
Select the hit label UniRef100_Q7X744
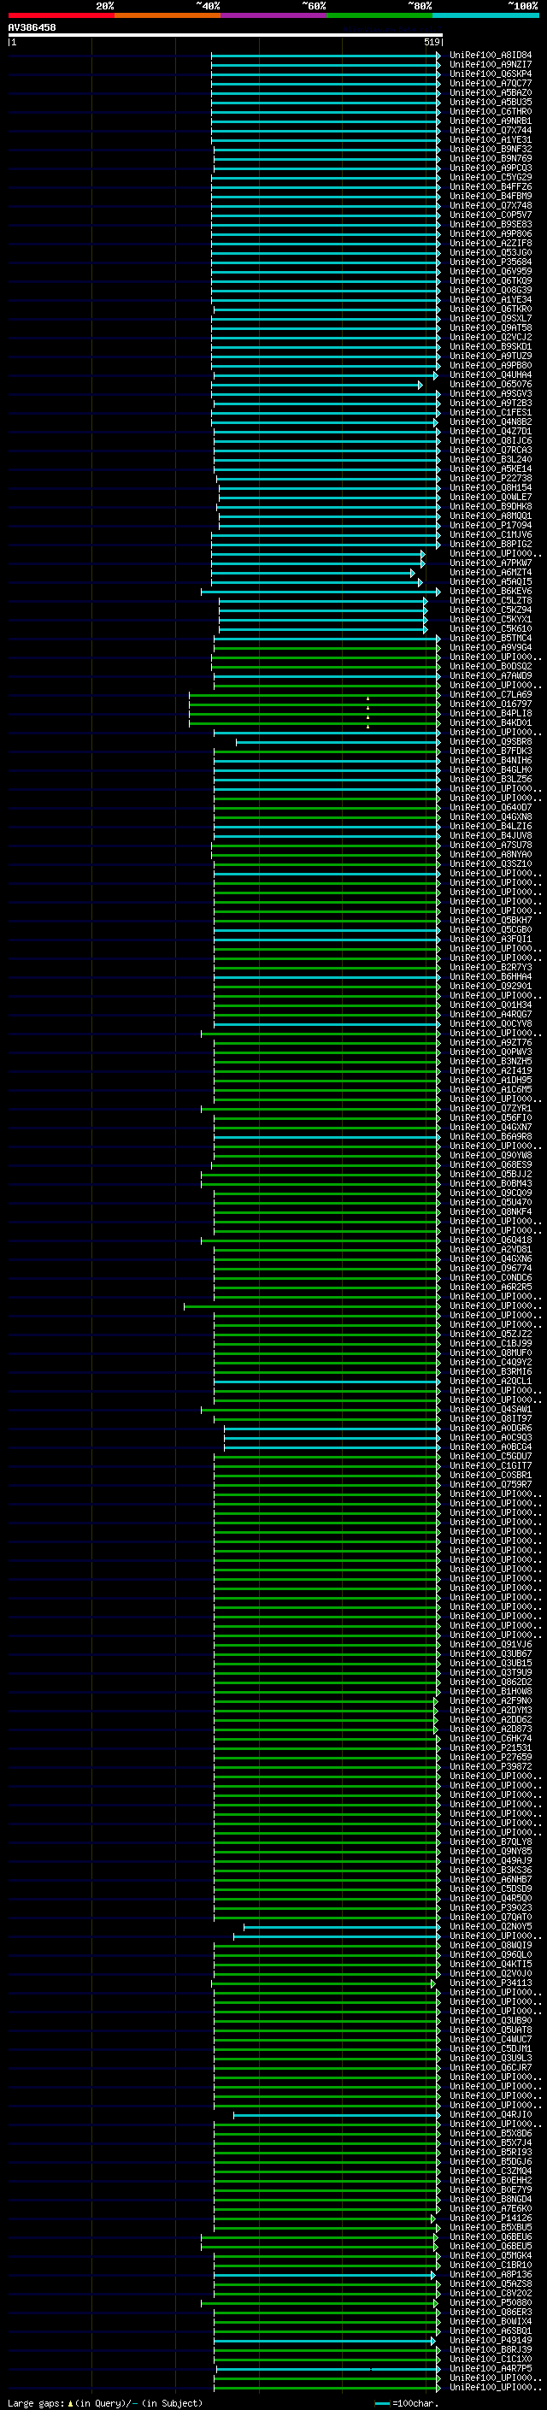[491, 130]
